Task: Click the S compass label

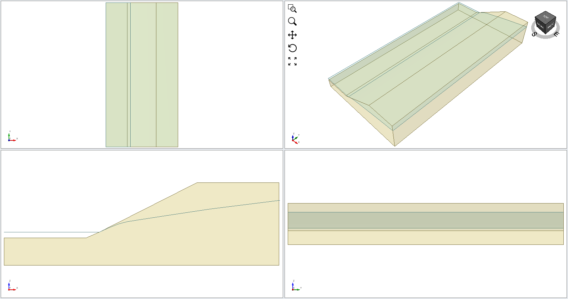Action: coord(534,34)
